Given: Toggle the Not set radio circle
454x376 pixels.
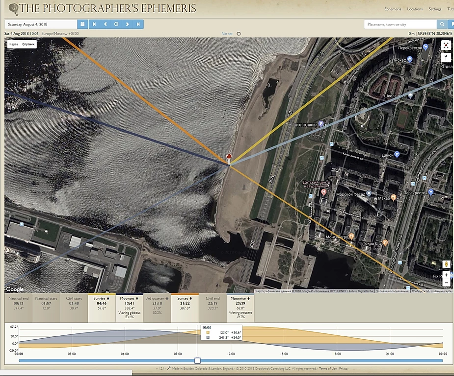Looking at the screenshot, I should 239,34.
